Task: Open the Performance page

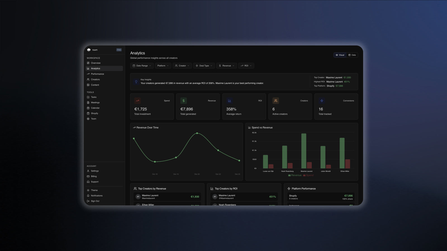Action: [97, 74]
